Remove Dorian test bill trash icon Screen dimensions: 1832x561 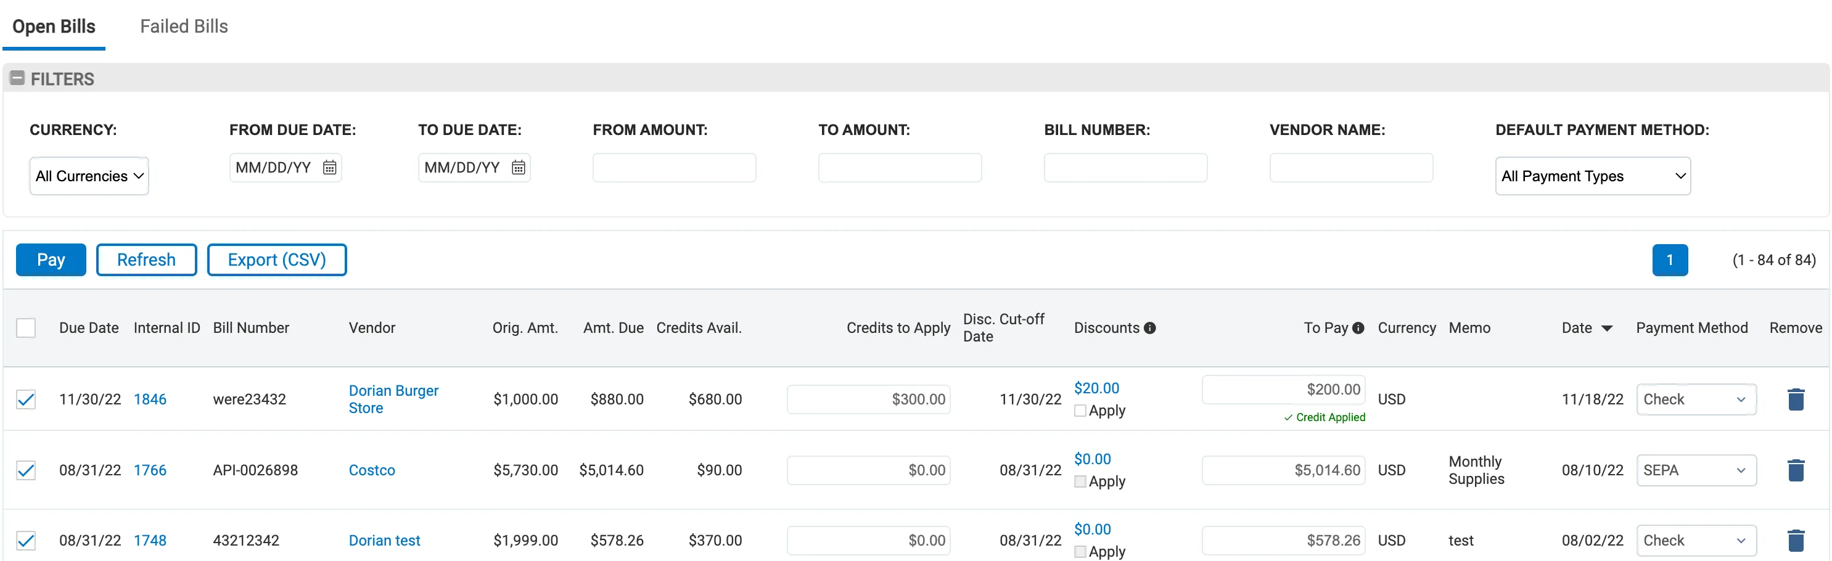(x=1795, y=541)
